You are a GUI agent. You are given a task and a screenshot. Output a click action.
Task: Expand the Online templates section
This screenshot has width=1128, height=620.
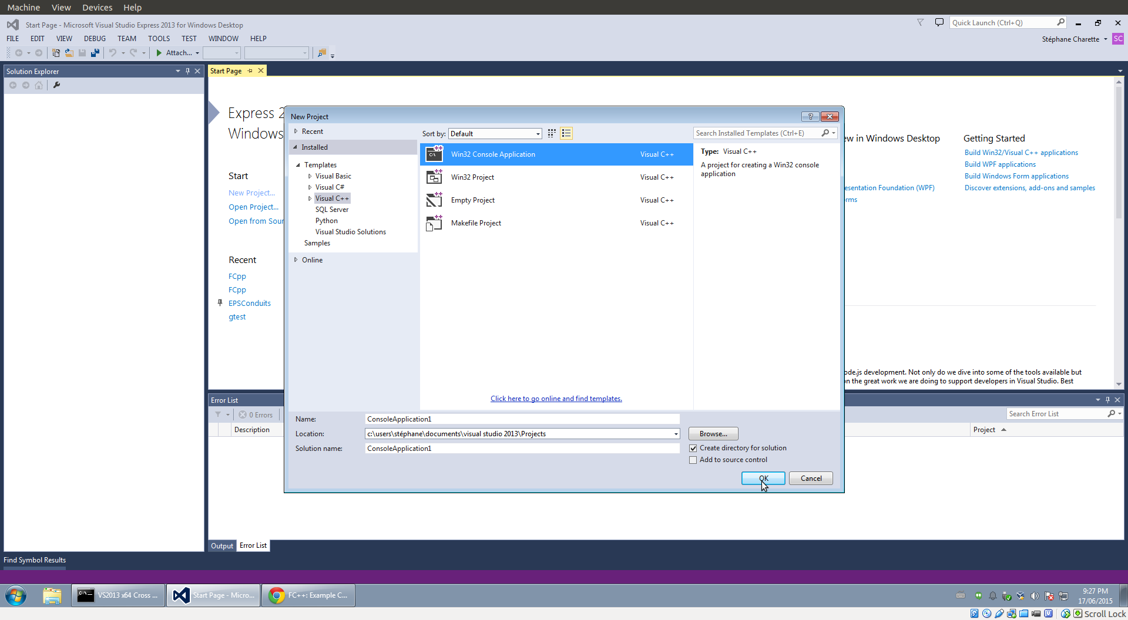pyautogui.click(x=296, y=260)
